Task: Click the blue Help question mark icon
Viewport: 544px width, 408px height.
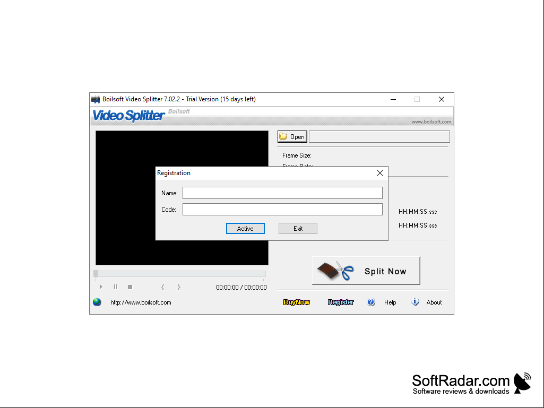Action: [371, 302]
